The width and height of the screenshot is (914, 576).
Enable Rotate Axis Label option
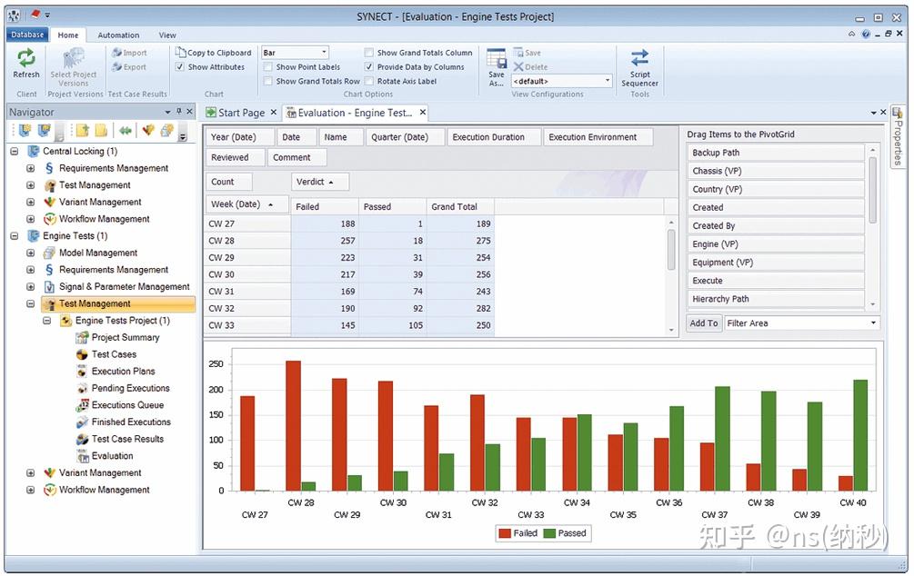click(x=369, y=81)
